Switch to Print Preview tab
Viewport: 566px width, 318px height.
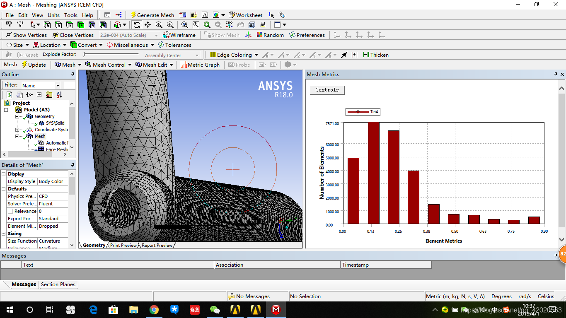tap(123, 245)
